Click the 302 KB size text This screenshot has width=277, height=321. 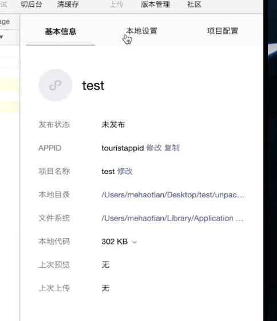click(x=114, y=241)
